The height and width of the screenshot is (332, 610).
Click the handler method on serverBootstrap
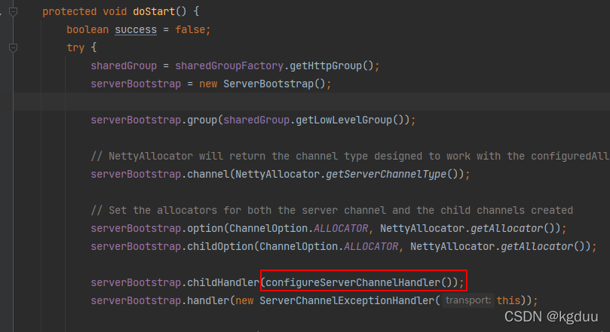coord(208,300)
